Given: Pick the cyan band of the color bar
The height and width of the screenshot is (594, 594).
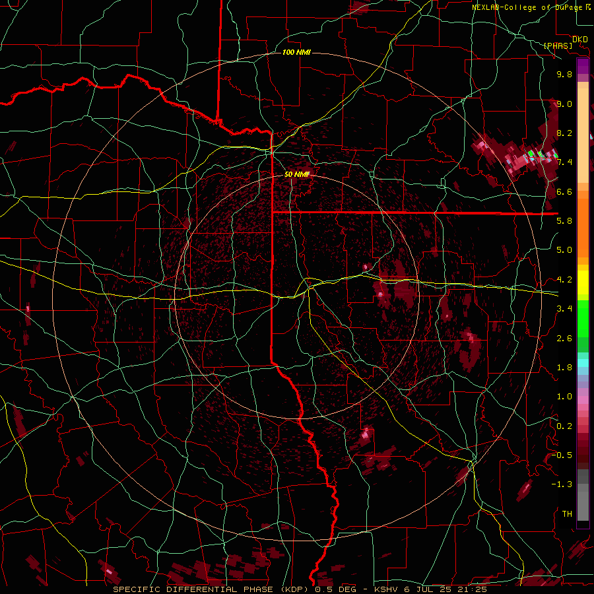Looking at the screenshot, I should [583, 363].
